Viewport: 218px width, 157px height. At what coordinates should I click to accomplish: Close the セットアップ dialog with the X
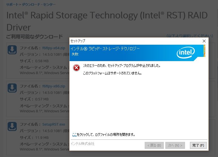(x=204, y=41)
